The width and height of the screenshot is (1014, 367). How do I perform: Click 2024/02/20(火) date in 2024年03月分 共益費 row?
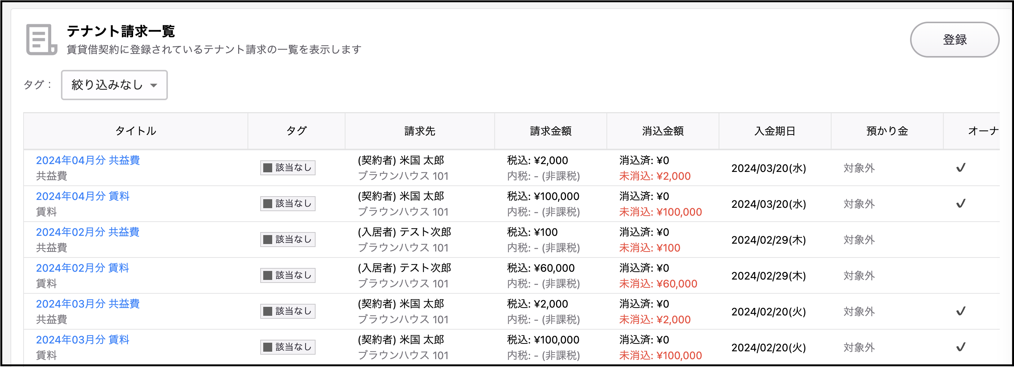769,312
